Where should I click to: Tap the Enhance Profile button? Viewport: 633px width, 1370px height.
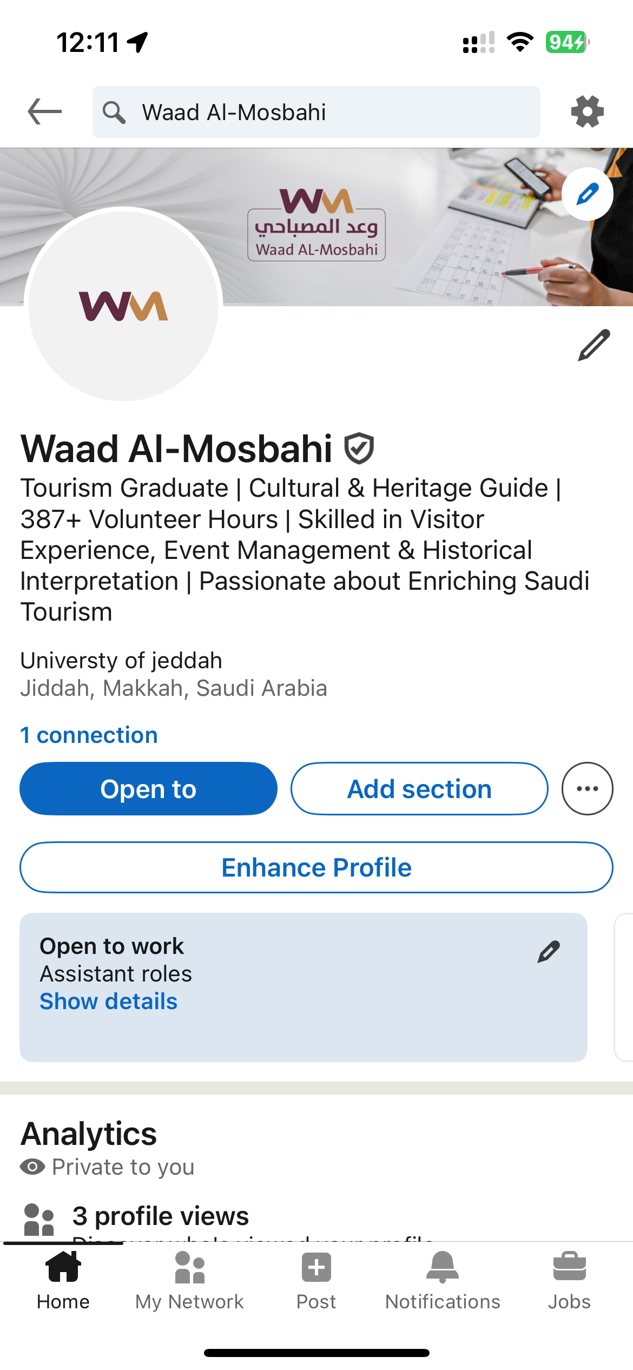(x=316, y=867)
